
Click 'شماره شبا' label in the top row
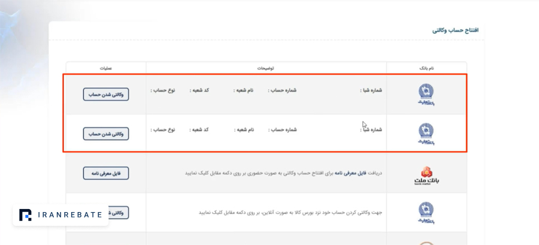click(371, 90)
